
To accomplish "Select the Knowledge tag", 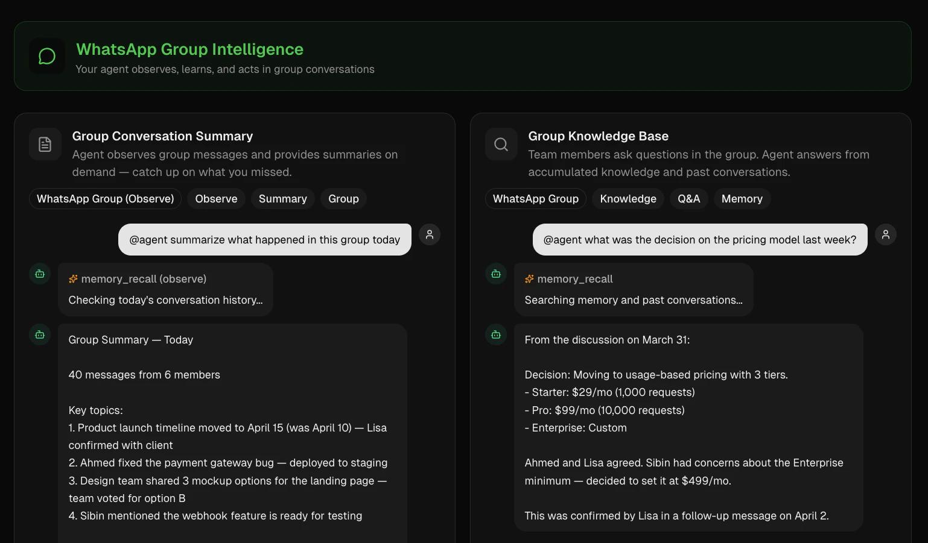I will (628, 198).
